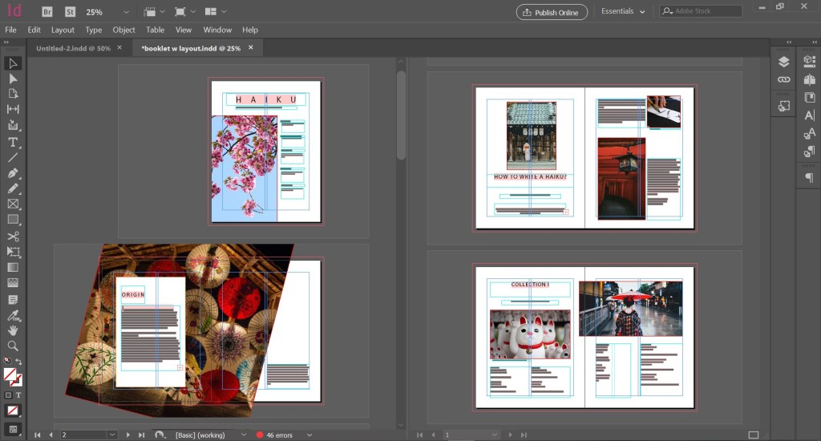821x441 pixels.
Task: Toggle formatting affects text button
Action: 18,395
